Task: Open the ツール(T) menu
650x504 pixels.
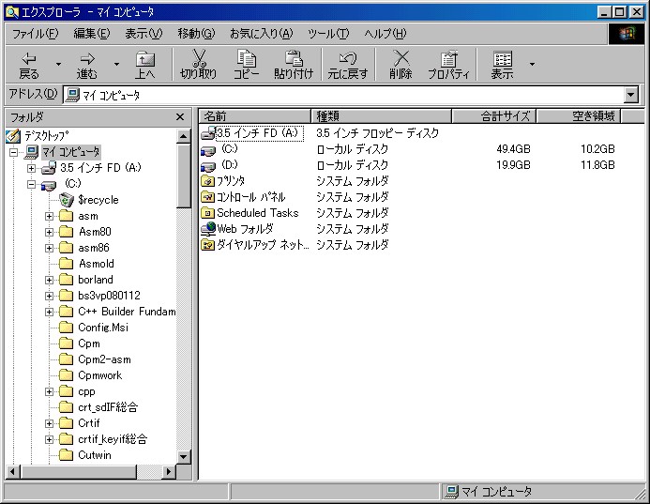Action: (328, 34)
